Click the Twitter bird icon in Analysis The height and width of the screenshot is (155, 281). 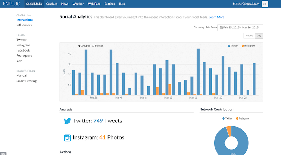[67, 121]
